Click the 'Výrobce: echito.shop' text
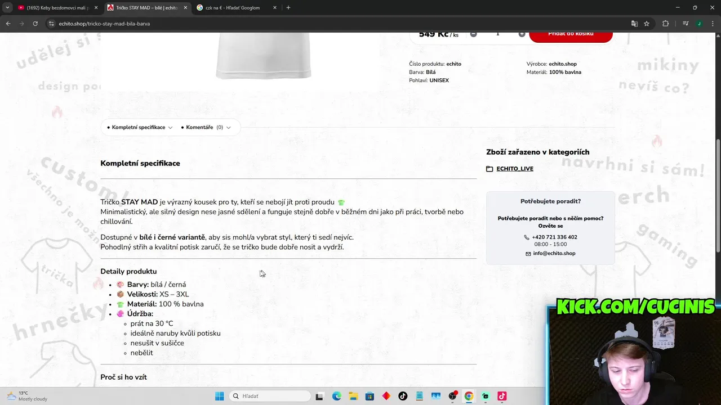 tap(551, 64)
